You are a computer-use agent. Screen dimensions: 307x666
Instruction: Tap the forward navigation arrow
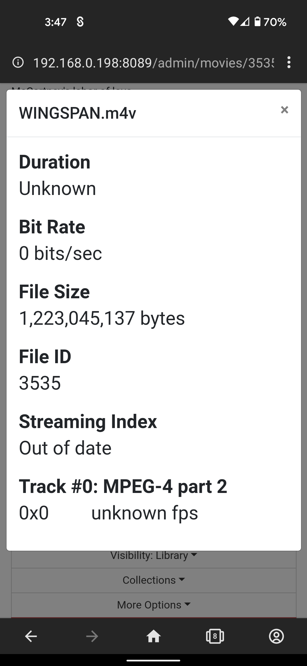coord(92,636)
